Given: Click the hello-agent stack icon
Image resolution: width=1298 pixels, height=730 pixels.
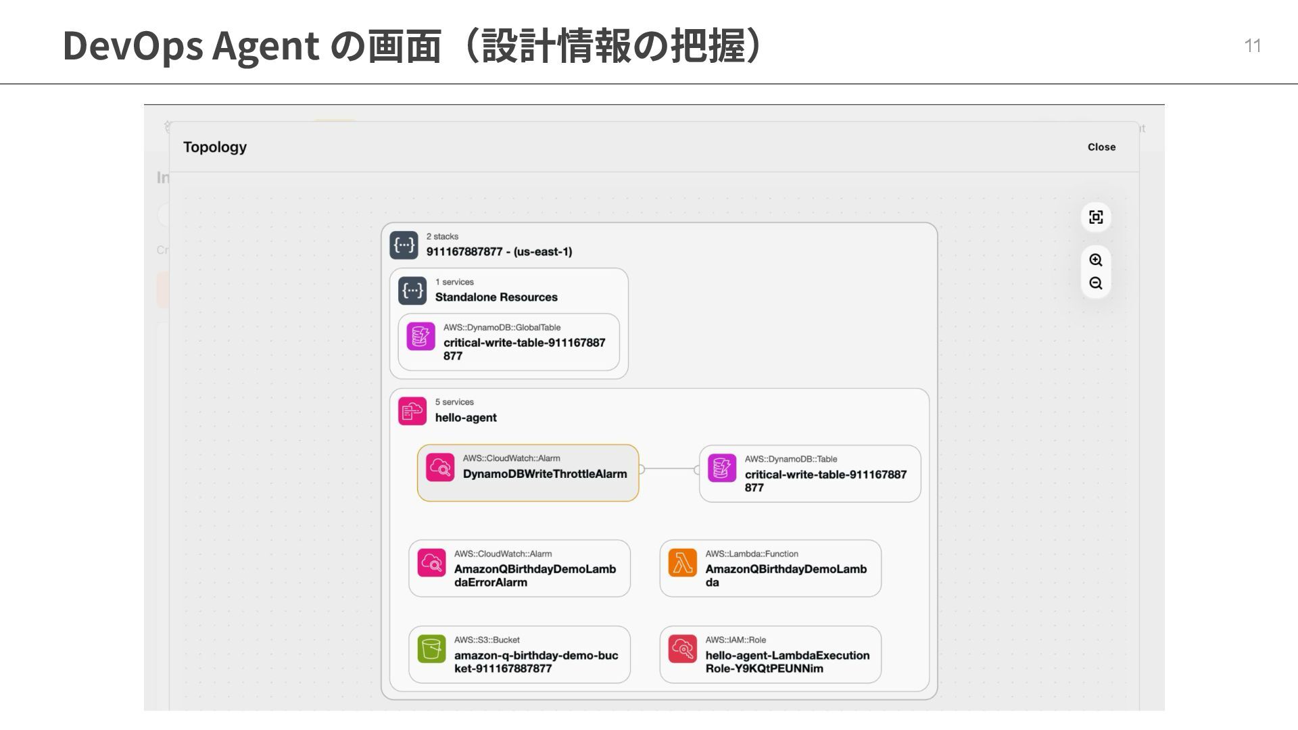Looking at the screenshot, I should tap(412, 411).
